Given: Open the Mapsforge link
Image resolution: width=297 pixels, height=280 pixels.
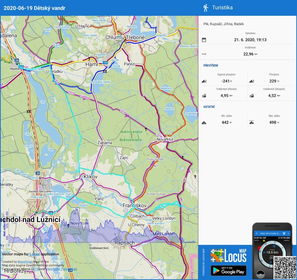Looking at the screenshot, I should [x=25, y=262].
